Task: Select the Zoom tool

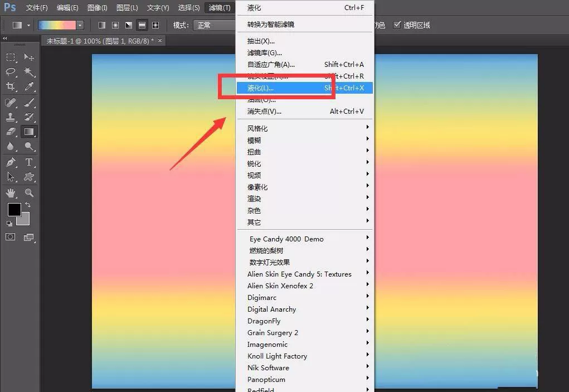Action: point(29,193)
